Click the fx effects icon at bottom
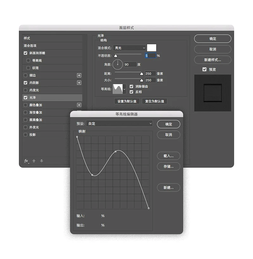This screenshot has width=253, height=259. point(26,161)
